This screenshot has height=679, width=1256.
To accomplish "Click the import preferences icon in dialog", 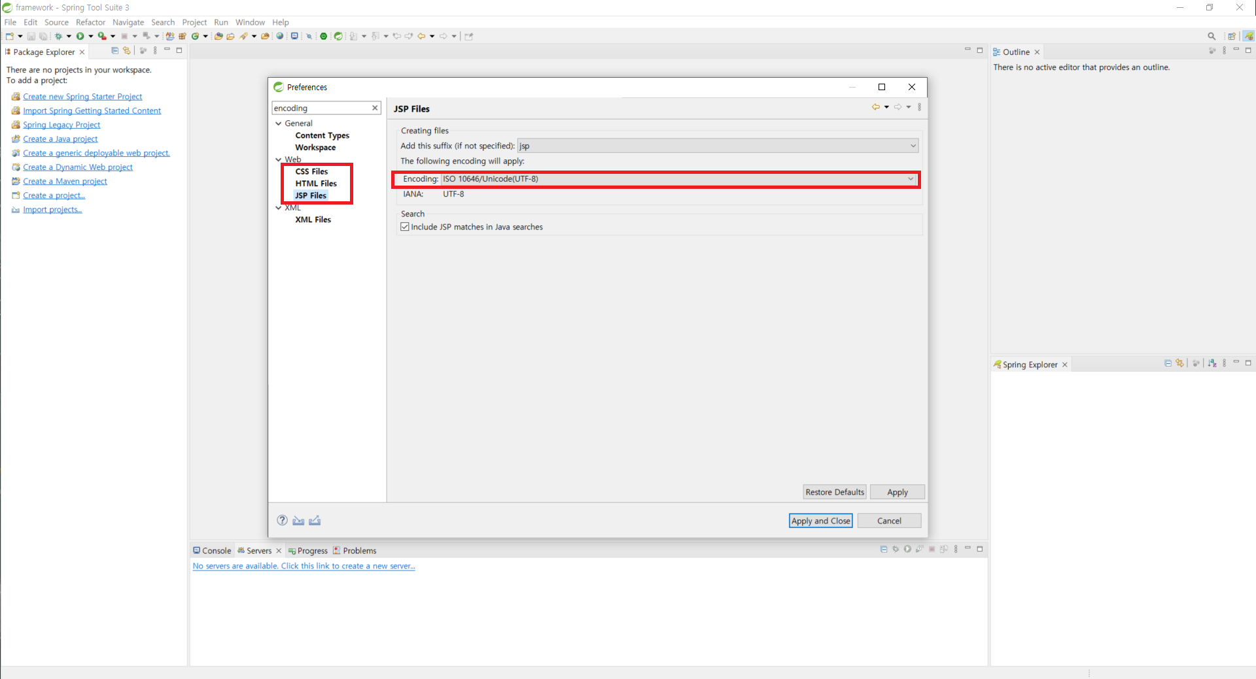I will 298,520.
